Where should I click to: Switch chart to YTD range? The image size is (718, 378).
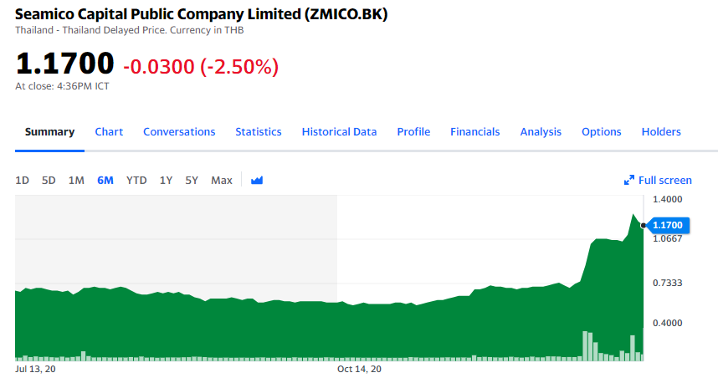(136, 181)
